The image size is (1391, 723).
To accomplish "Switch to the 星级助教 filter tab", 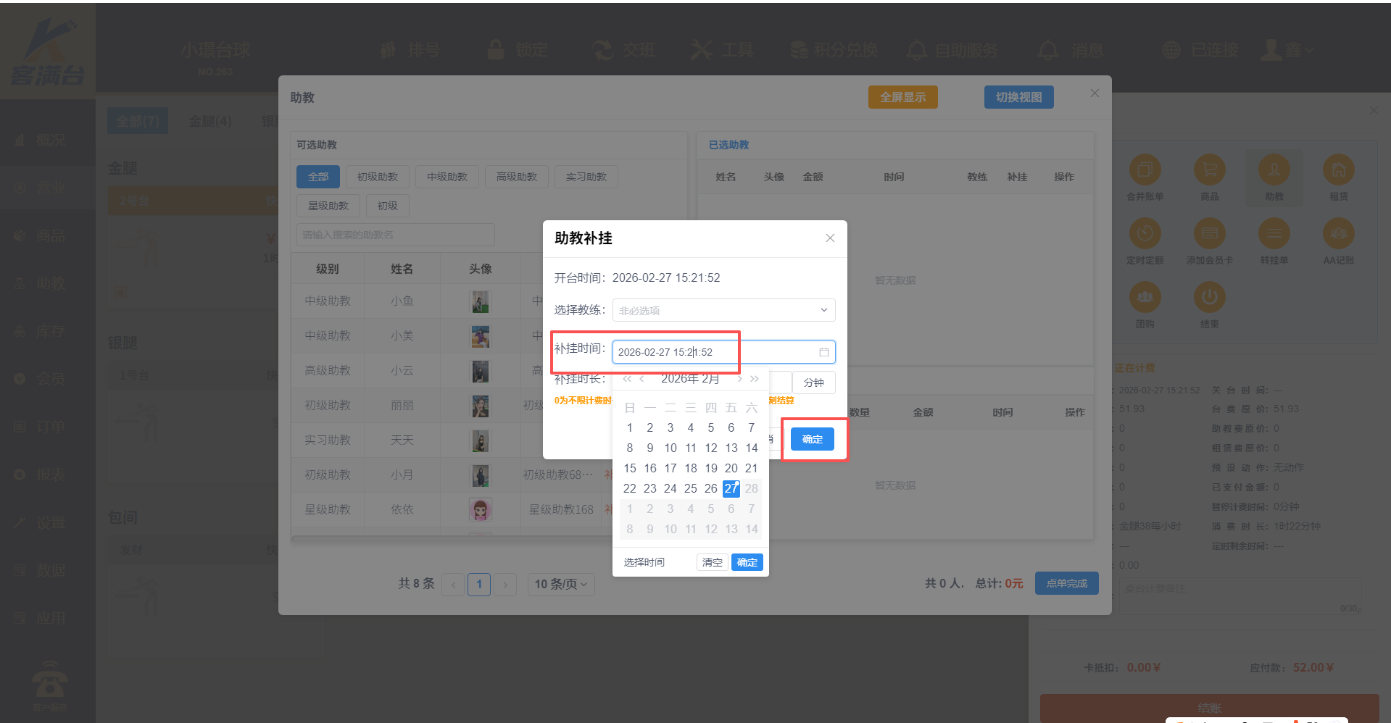I will tap(328, 206).
